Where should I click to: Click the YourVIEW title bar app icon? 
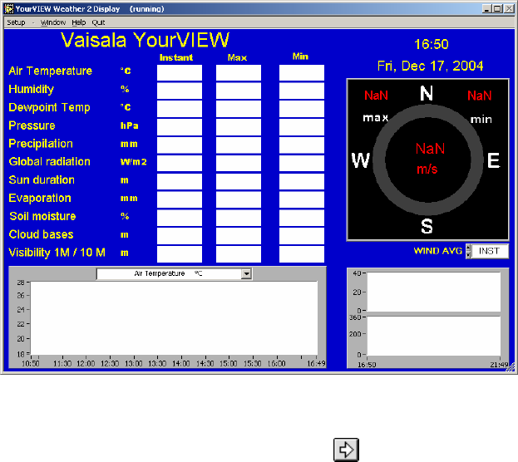9,9
